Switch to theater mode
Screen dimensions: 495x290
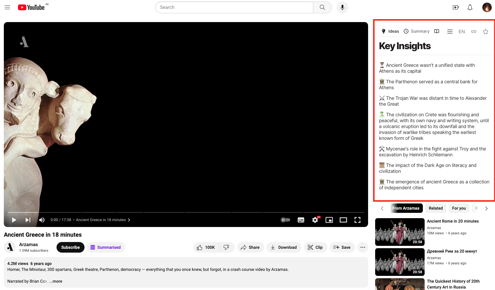343,220
